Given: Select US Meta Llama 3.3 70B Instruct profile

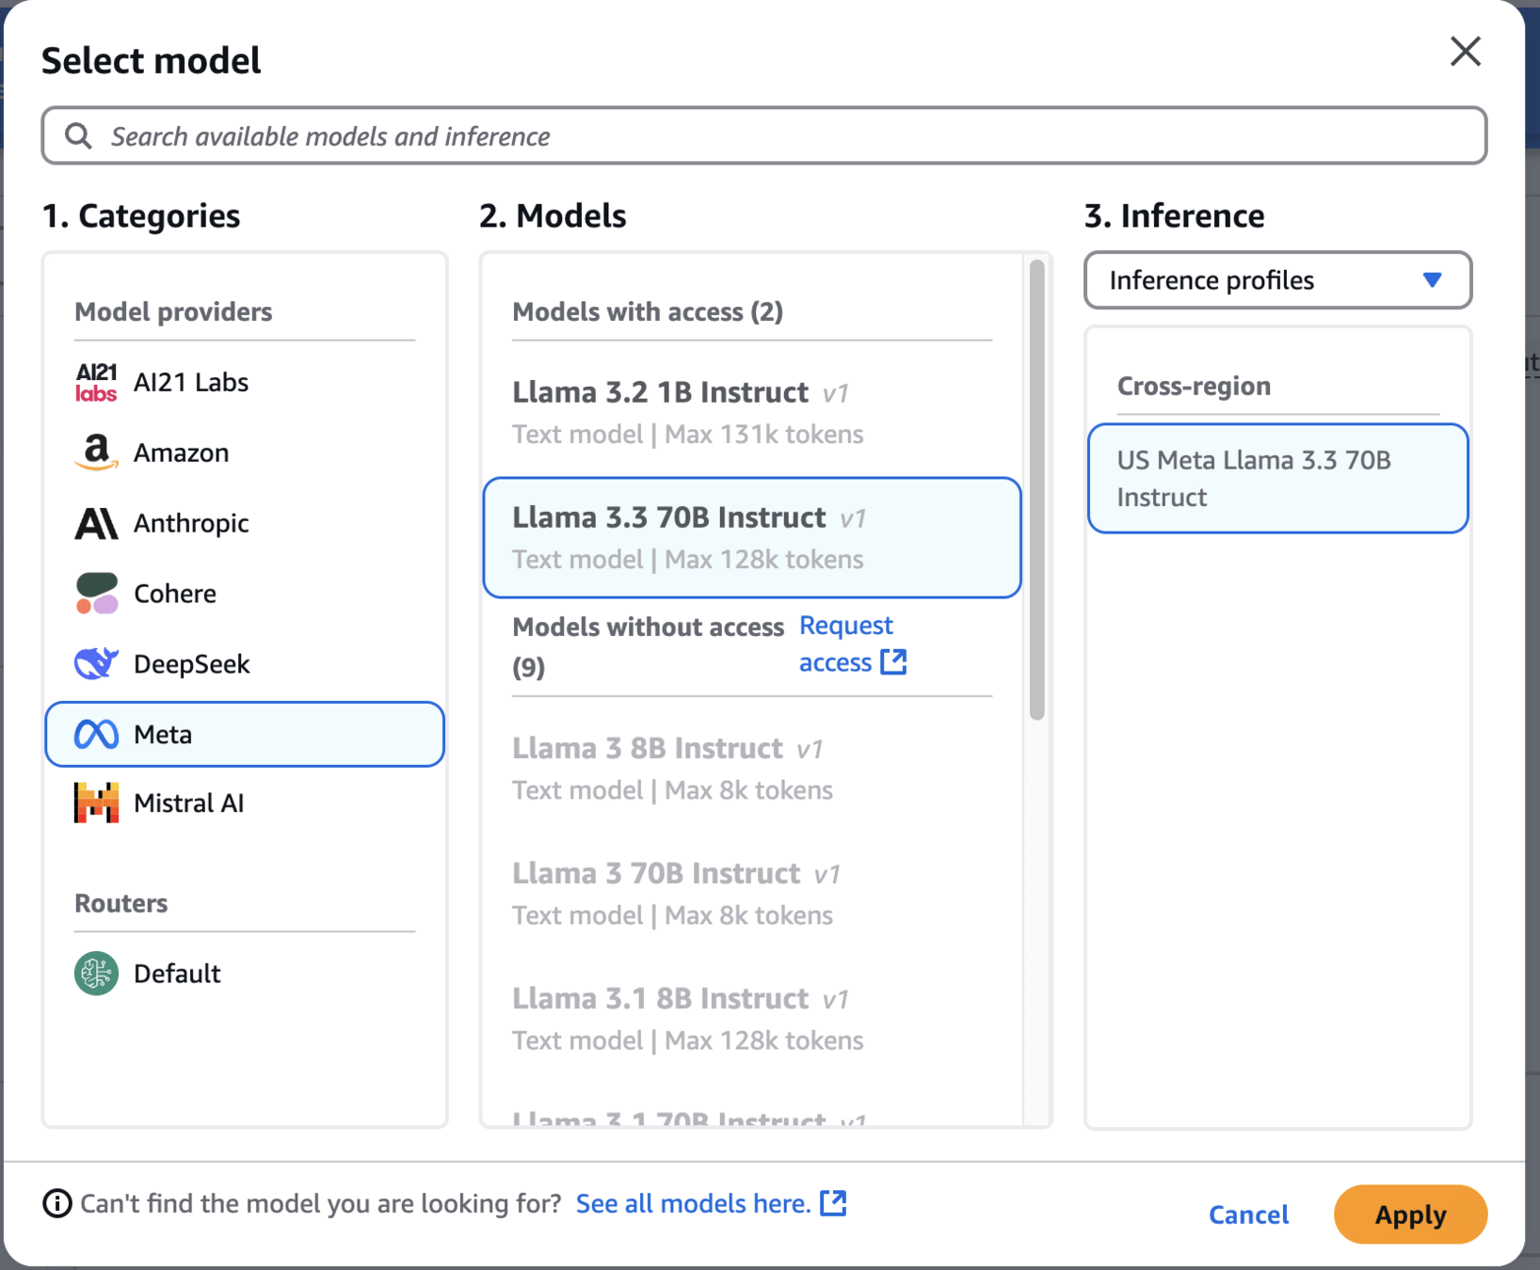Looking at the screenshot, I should click(1277, 479).
